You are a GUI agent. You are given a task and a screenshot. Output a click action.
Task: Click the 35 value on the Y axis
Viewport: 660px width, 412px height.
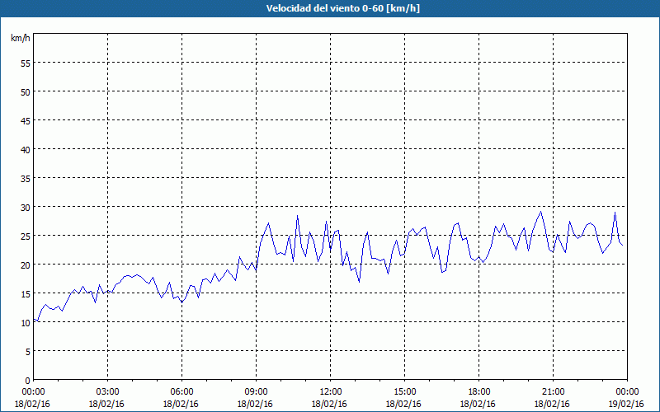point(26,178)
